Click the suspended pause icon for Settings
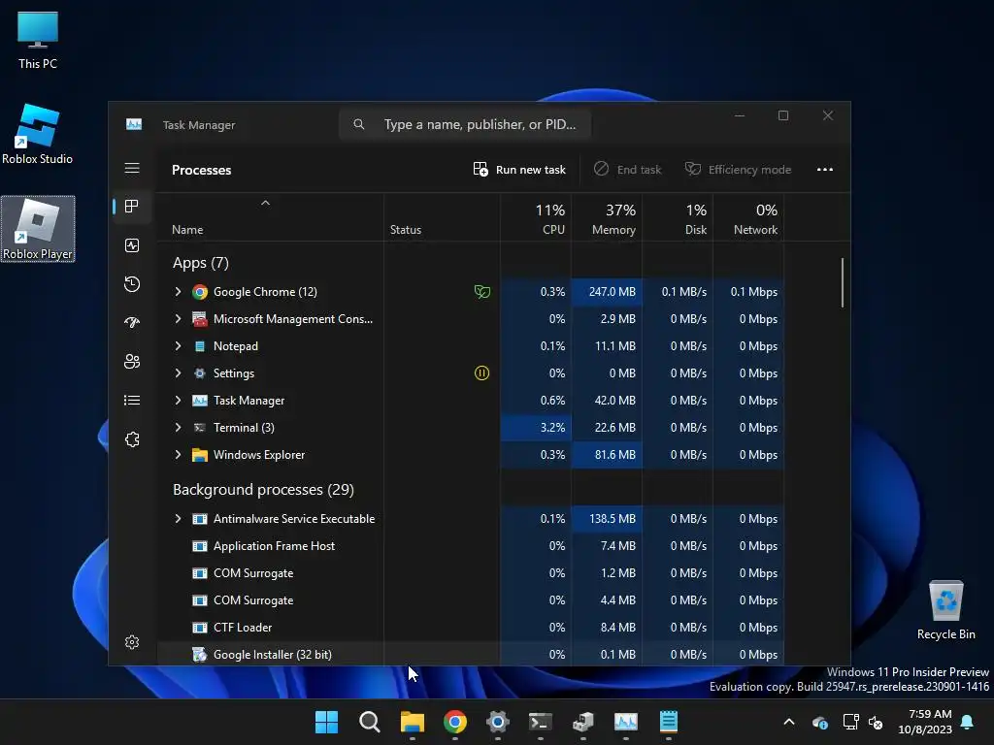 [x=481, y=373]
